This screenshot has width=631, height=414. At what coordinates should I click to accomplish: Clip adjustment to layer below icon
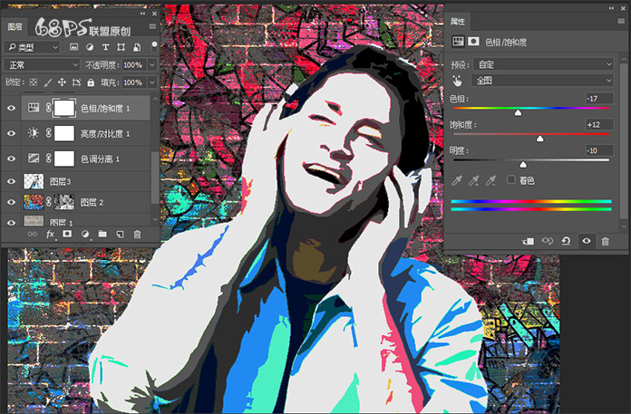(528, 241)
